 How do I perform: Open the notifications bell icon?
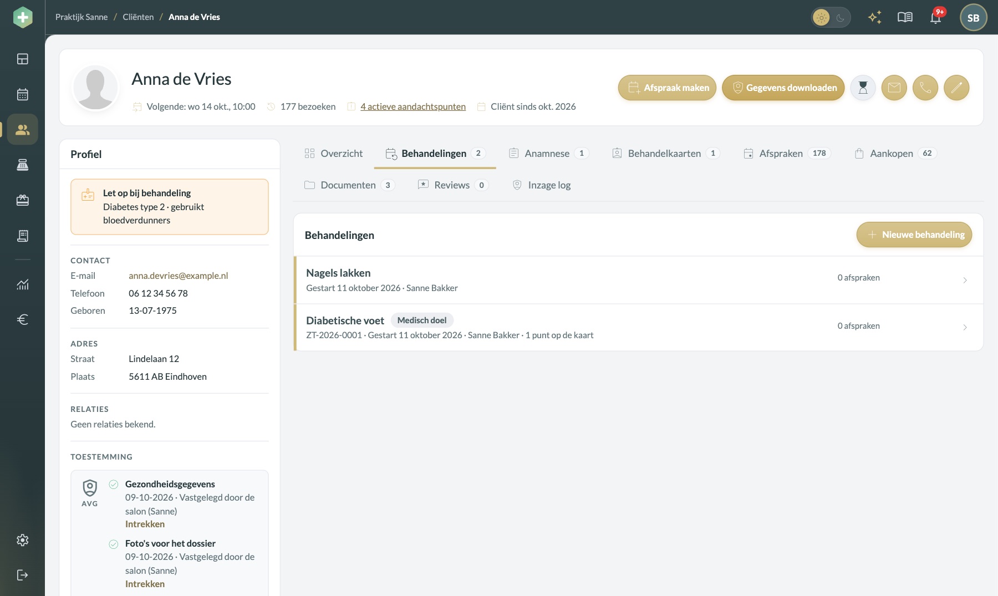click(x=936, y=17)
